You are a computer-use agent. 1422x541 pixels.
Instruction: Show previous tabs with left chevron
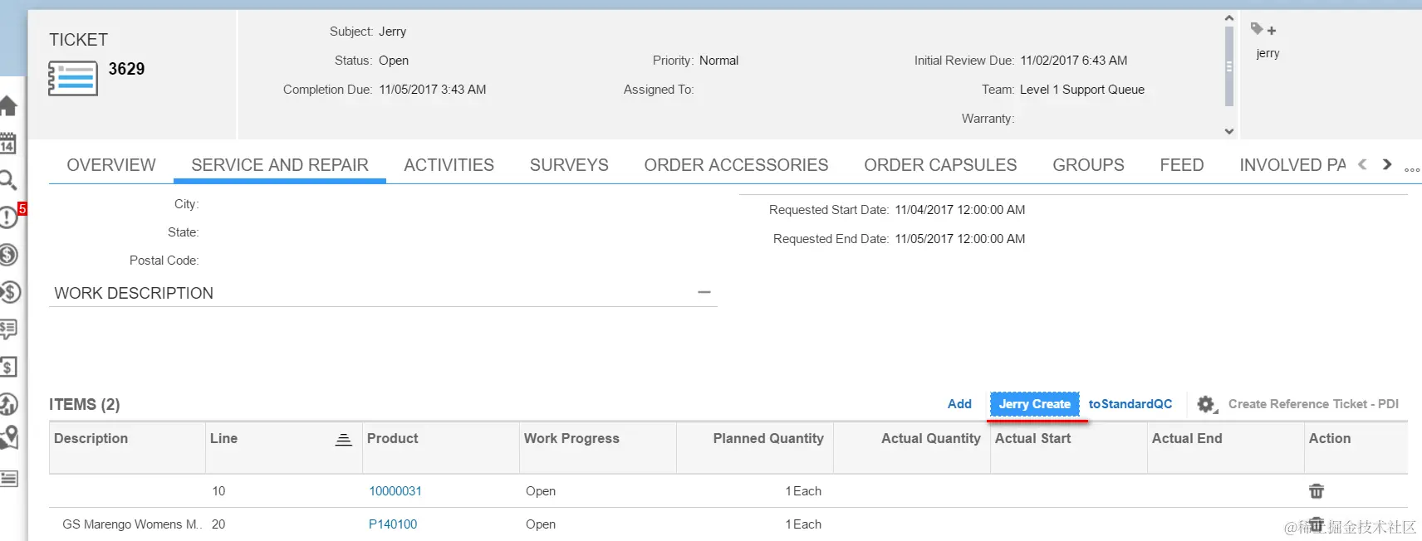pyautogui.click(x=1362, y=164)
